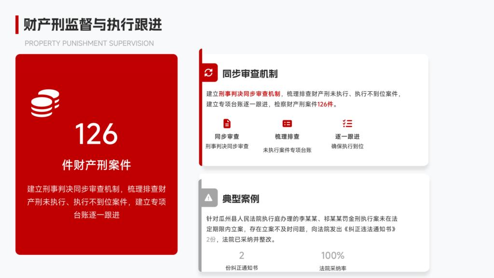Click the red highlighted text 刑事判决同步审查机制
The image size is (494, 278).
(249, 94)
